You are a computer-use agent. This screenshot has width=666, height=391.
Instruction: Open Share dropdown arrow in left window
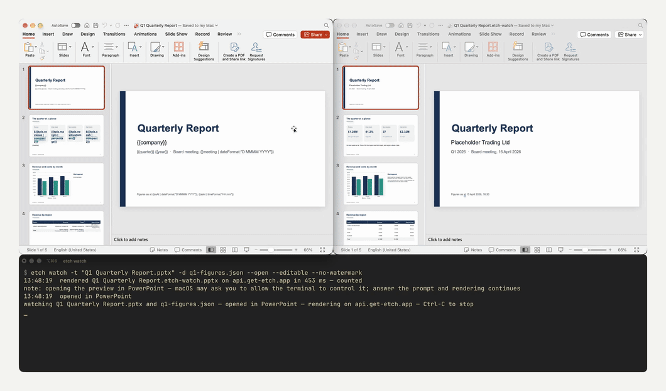click(x=326, y=35)
